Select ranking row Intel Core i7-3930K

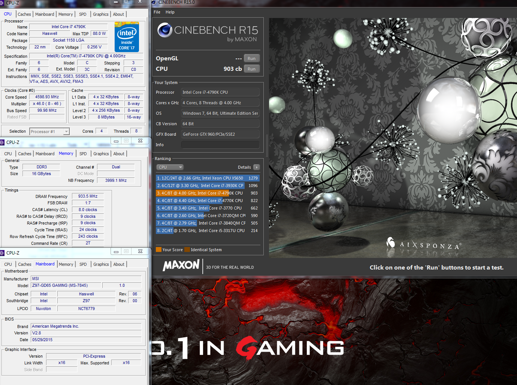208,186
